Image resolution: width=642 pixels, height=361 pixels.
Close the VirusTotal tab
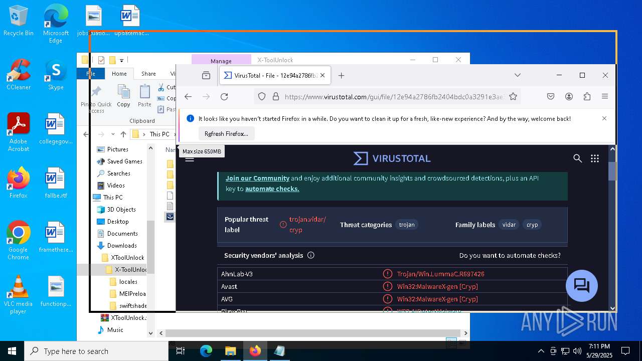[x=323, y=75]
